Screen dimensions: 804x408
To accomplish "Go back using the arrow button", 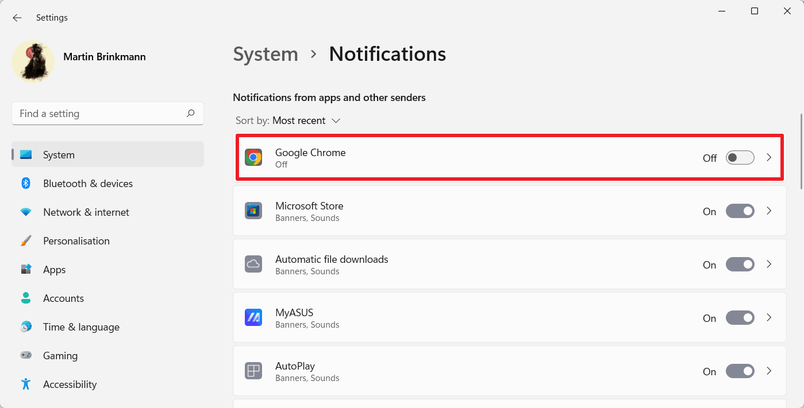I will 17,18.
